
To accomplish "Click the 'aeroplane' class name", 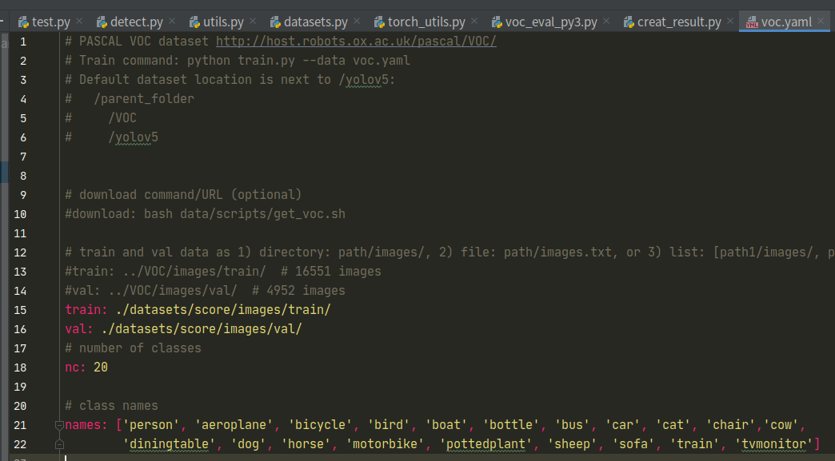I will (x=234, y=424).
